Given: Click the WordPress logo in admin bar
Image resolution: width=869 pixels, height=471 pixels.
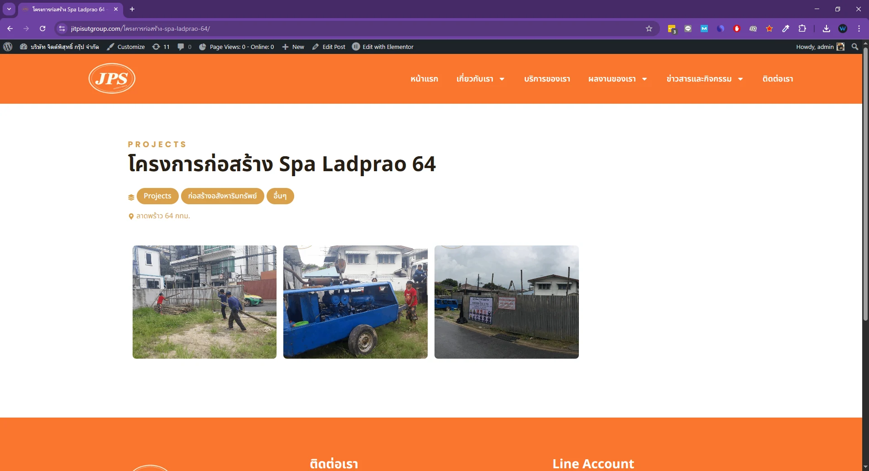Looking at the screenshot, I should [8, 47].
